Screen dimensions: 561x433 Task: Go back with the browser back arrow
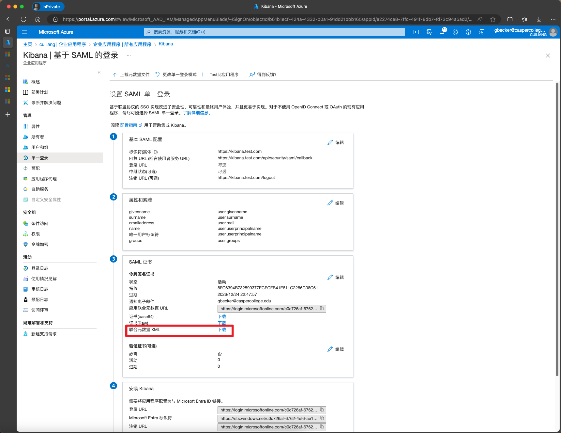[9, 19]
